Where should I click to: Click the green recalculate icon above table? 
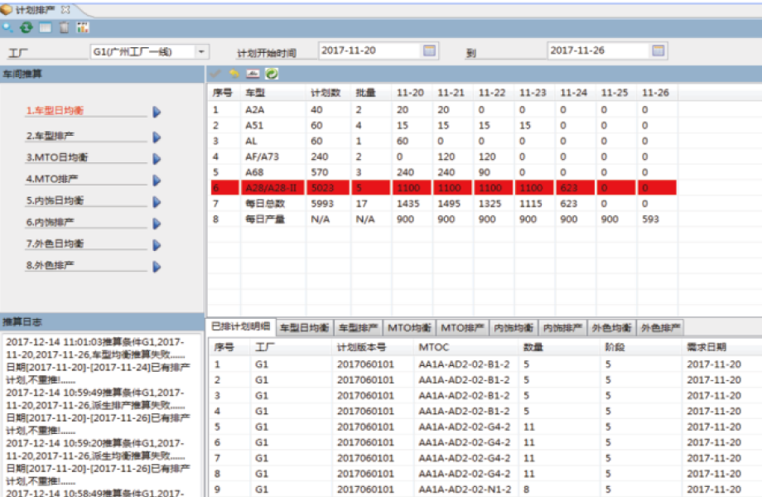pos(272,74)
